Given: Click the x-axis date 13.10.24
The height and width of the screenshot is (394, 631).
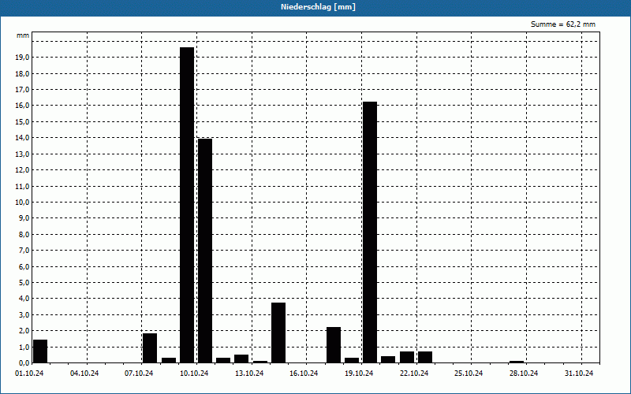Looking at the screenshot, I should point(249,374).
